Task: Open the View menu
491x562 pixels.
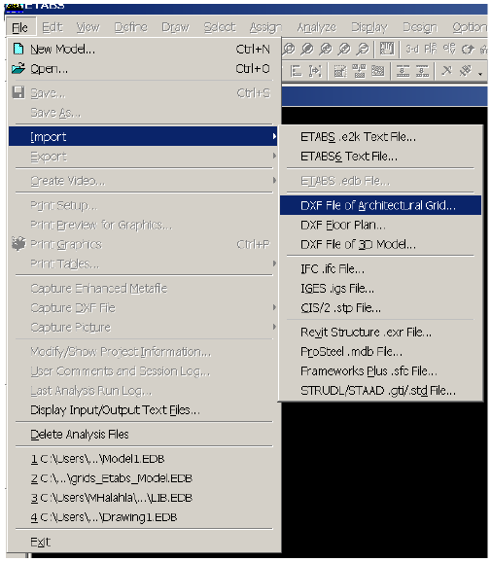Action: (88, 27)
